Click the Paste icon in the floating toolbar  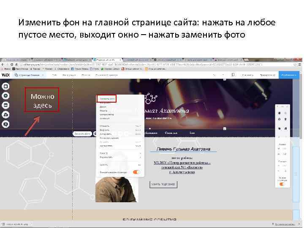point(285,113)
